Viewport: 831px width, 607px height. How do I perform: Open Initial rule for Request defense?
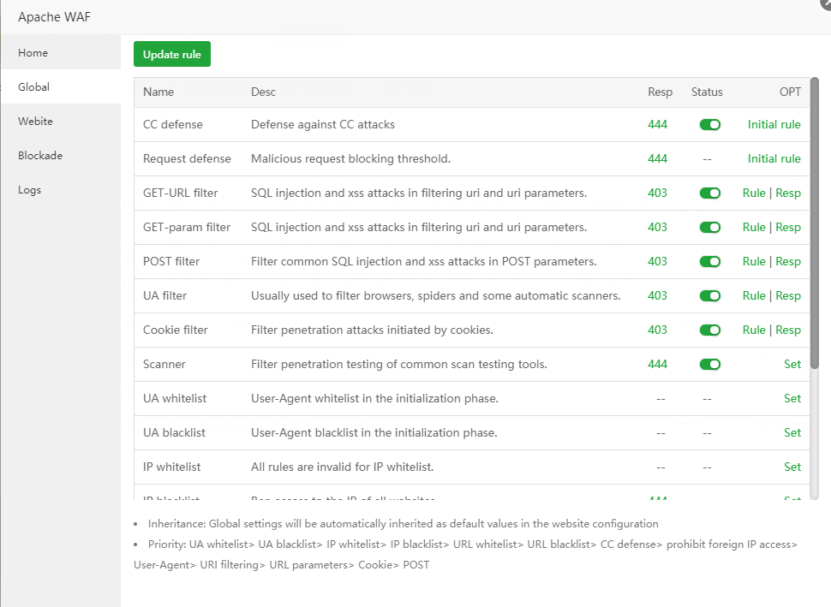(x=774, y=159)
